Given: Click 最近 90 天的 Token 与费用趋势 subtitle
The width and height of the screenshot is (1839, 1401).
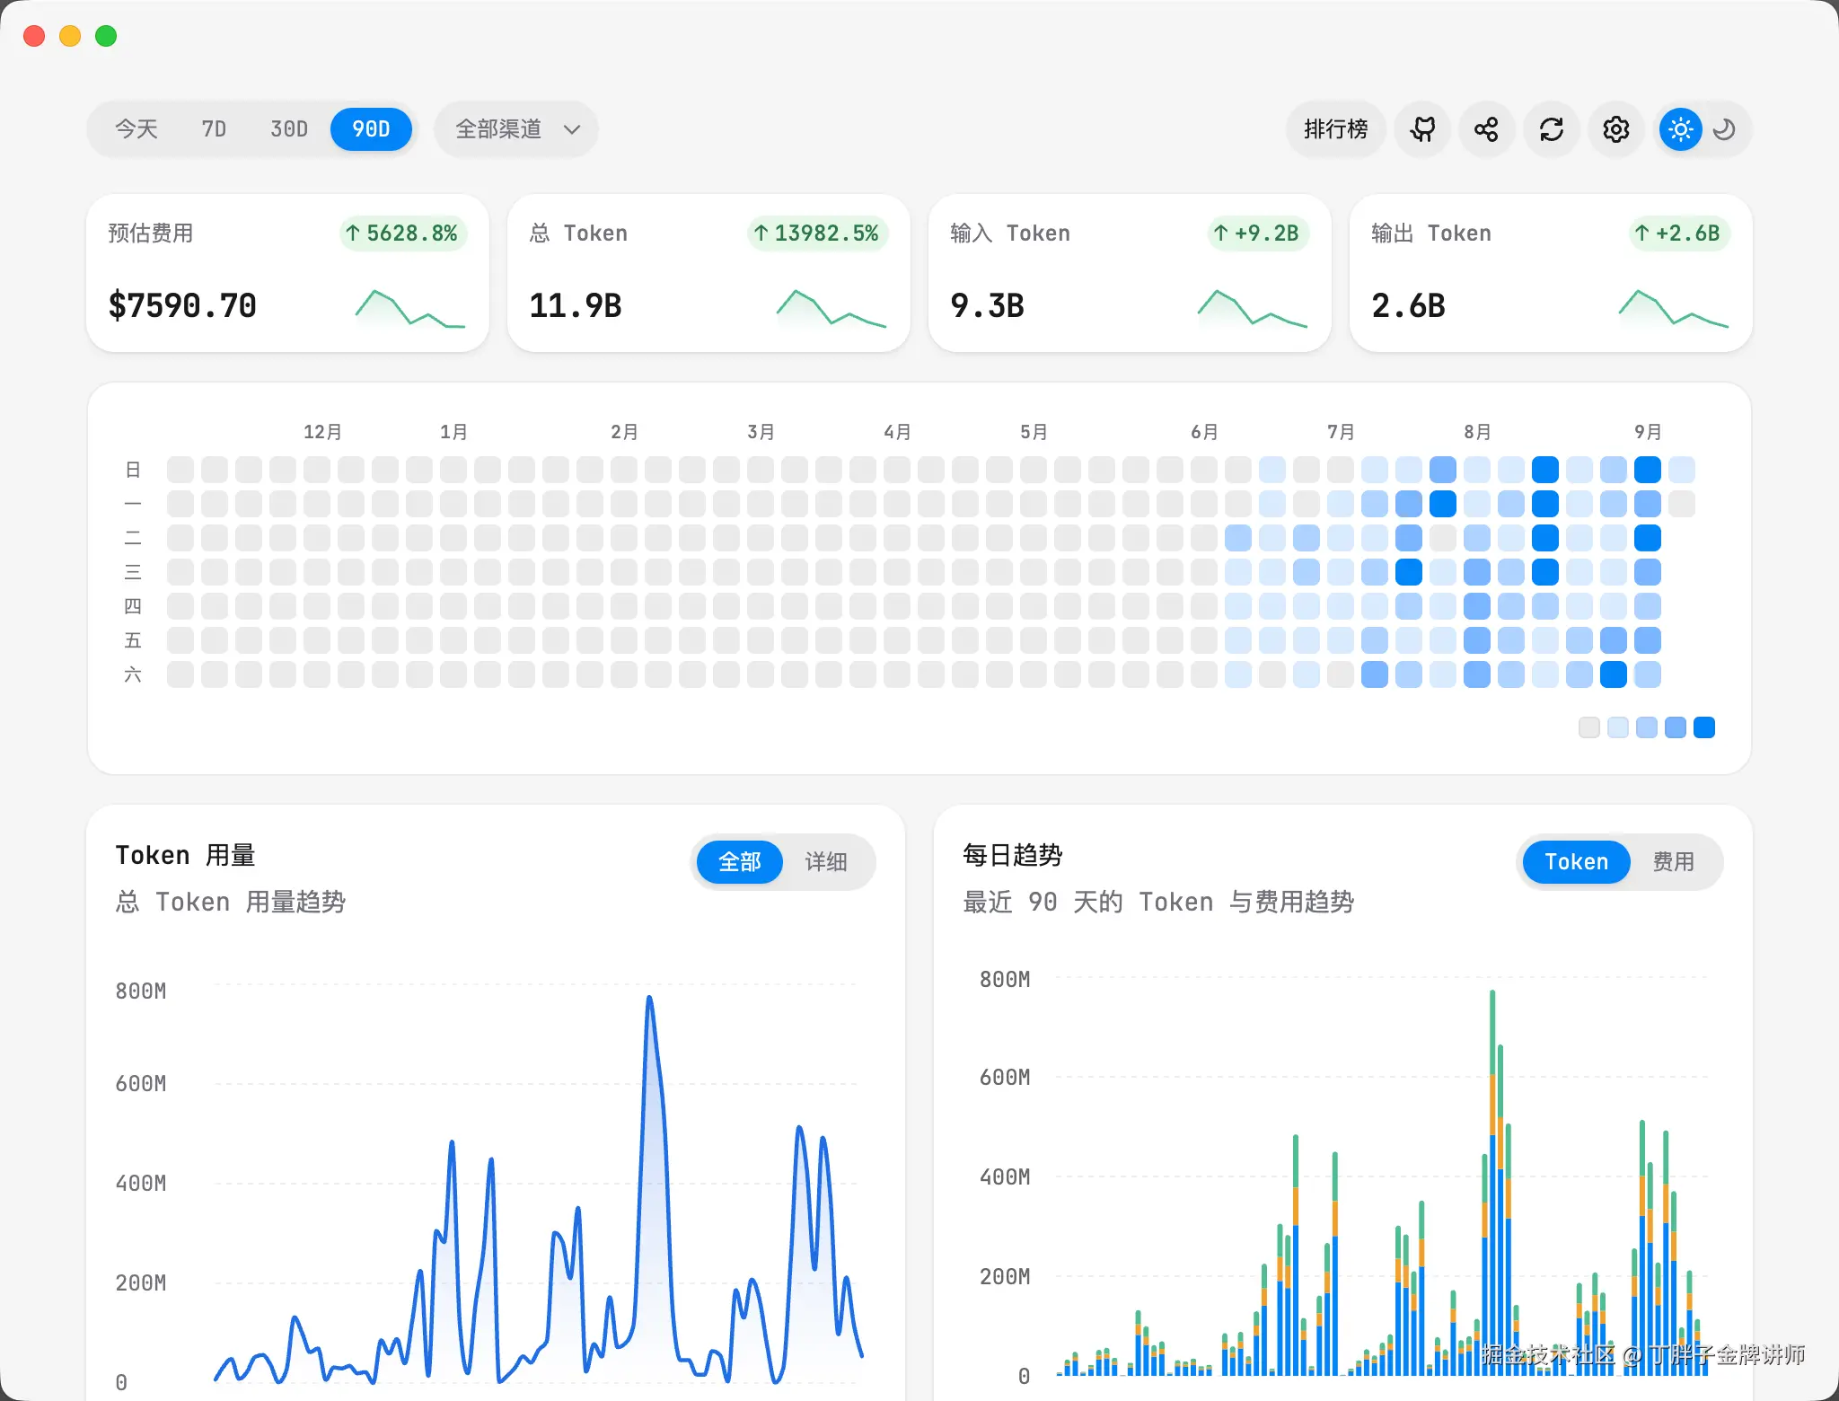Looking at the screenshot, I should coord(1158,902).
